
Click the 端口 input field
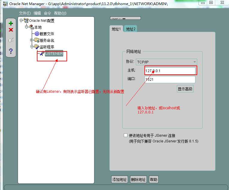point(170,80)
